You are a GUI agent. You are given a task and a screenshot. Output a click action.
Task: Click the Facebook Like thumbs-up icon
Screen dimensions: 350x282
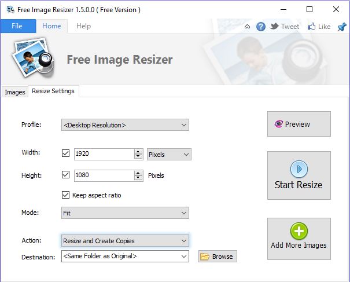pos(312,27)
